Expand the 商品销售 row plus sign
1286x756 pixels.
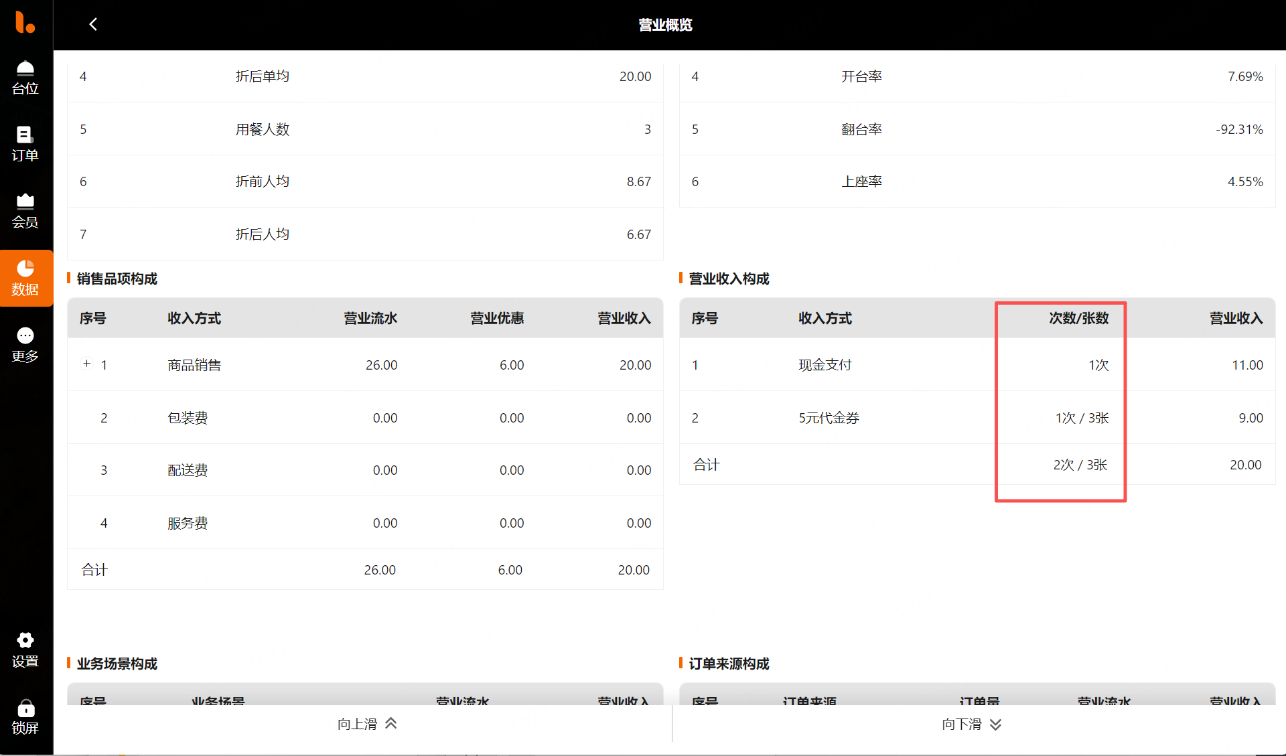click(86, 364)
